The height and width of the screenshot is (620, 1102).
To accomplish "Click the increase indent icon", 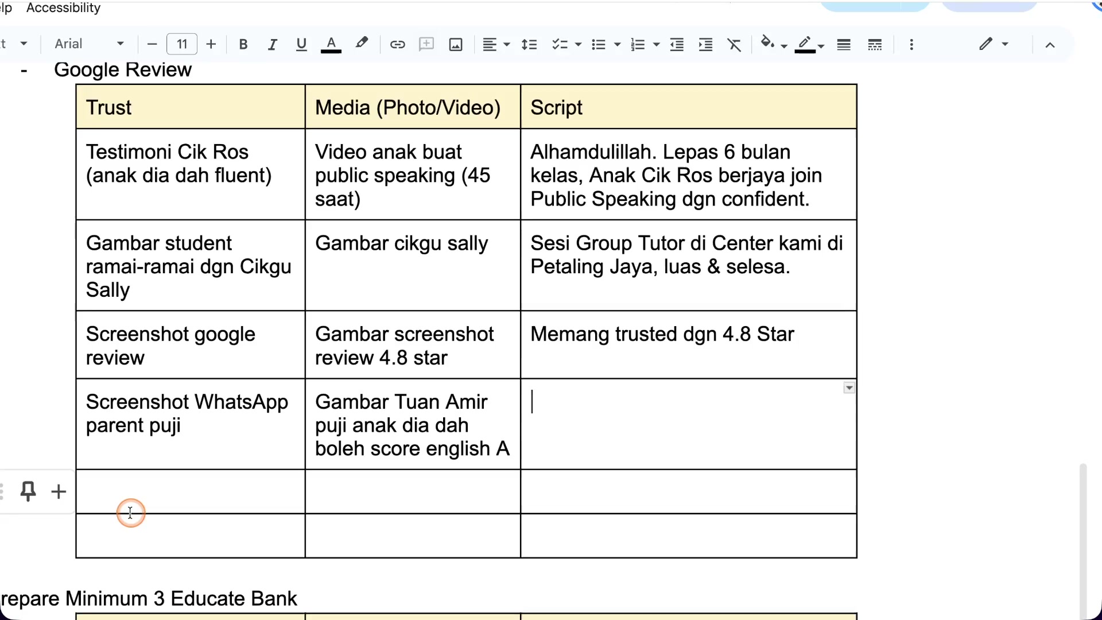I will pos(706,44).
